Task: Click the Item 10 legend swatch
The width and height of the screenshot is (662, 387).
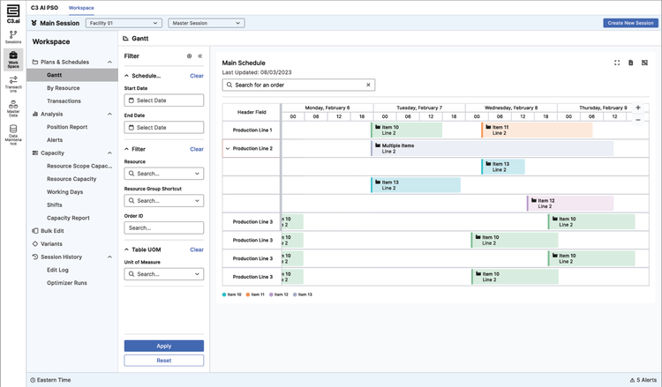Action: pyautogui.click(x=224, y=294)
